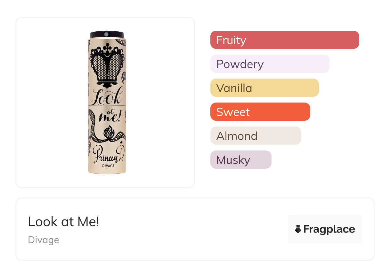This screenshot has height=276, width=390.
Task: Click the tiny crown above Princess D.
Action: 121,148
